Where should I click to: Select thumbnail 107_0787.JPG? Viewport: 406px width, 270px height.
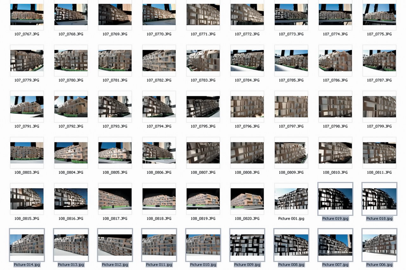pos(379,60)
